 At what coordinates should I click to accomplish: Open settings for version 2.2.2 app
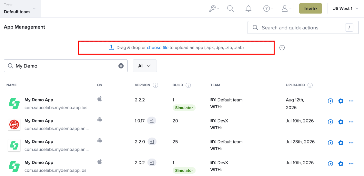click(x=340, y=101)
